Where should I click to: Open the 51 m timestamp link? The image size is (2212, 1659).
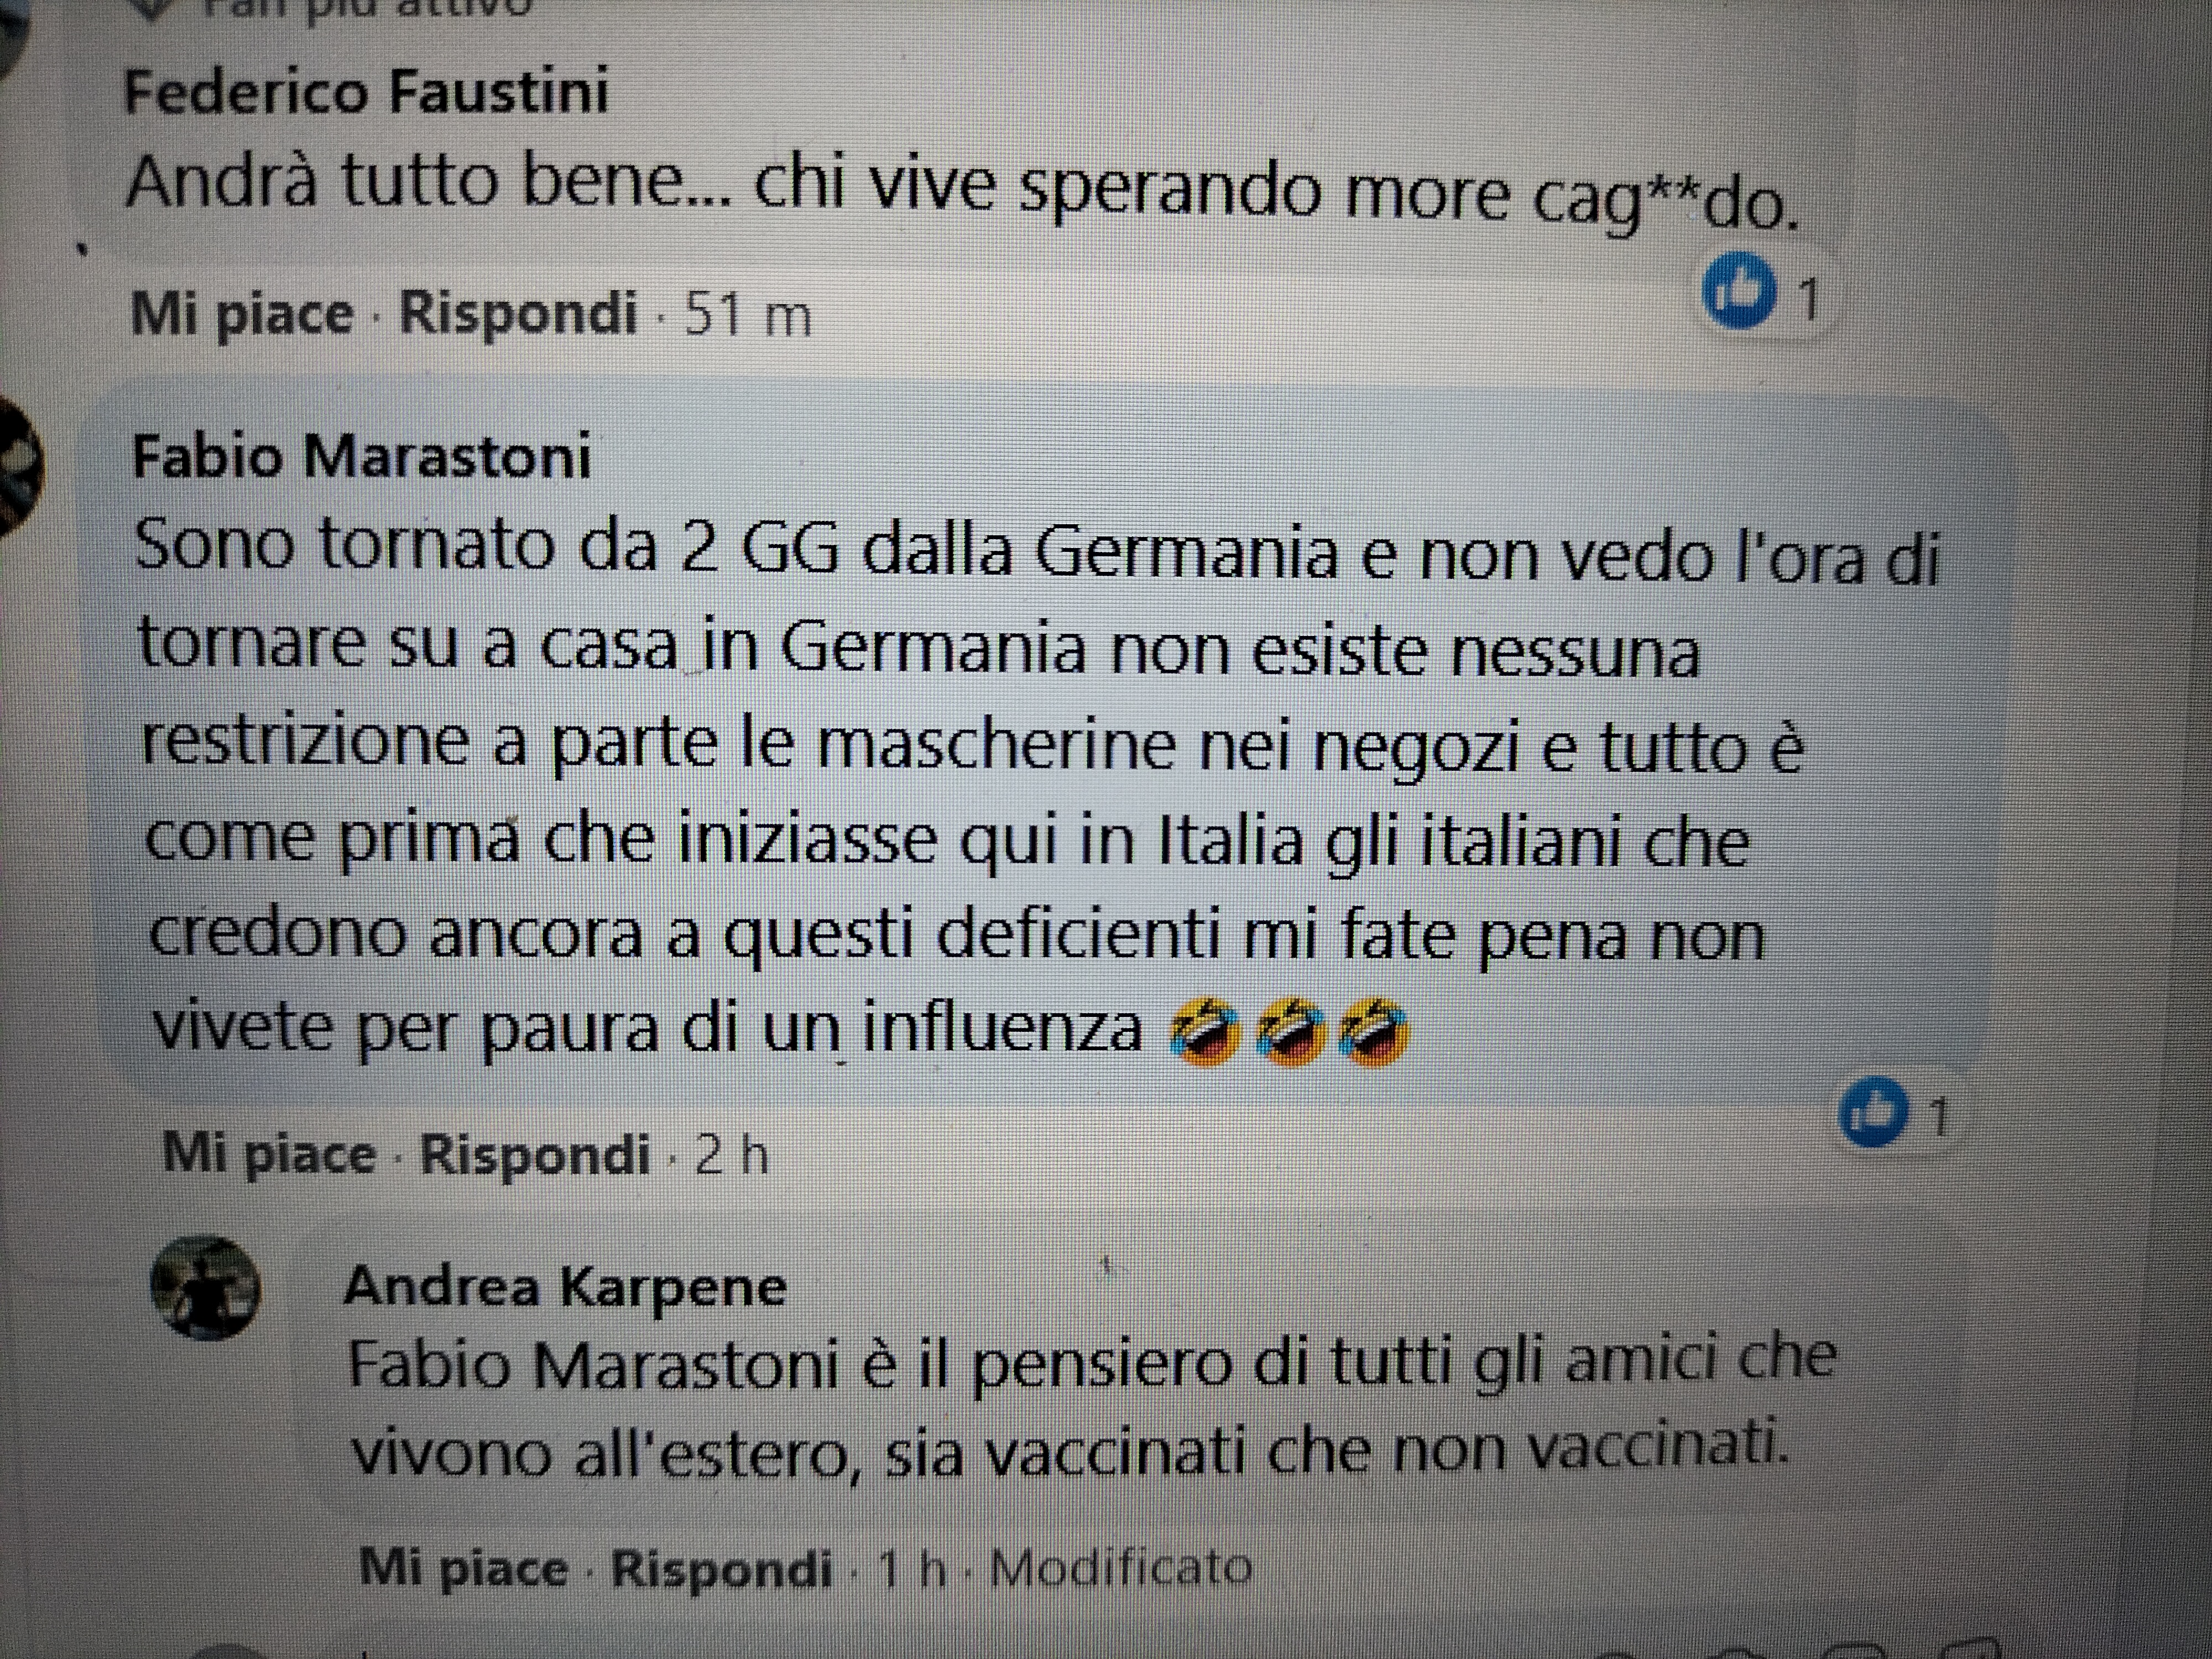click(747, 316)
